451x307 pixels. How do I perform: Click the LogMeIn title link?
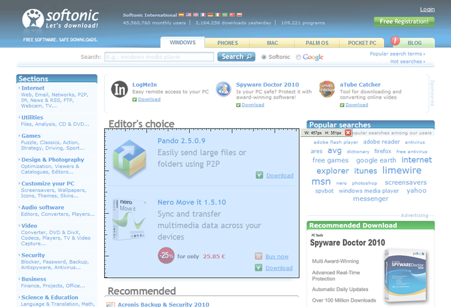pos(145,85)
